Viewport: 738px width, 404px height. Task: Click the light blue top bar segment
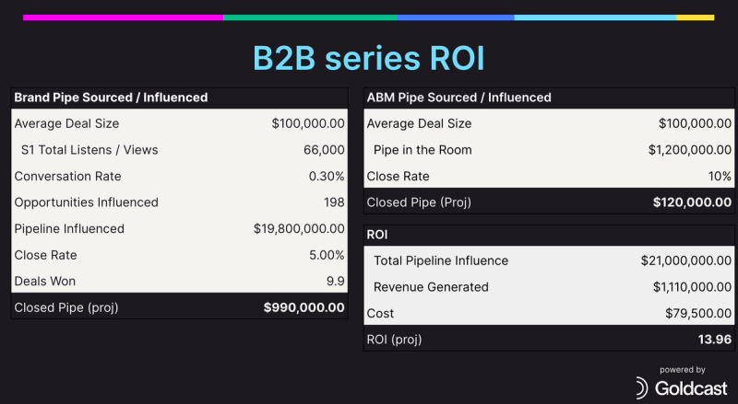click(595, 17)
